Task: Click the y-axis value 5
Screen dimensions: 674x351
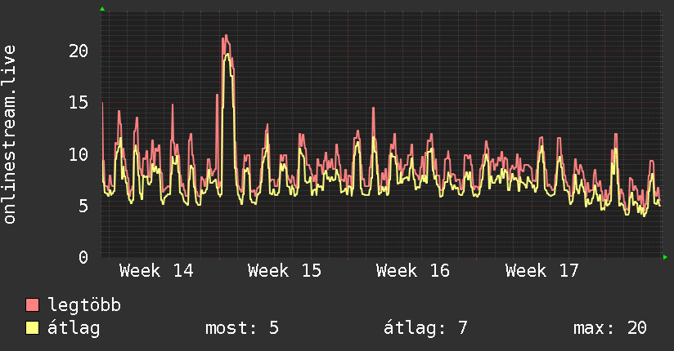Action: [83, 206]
